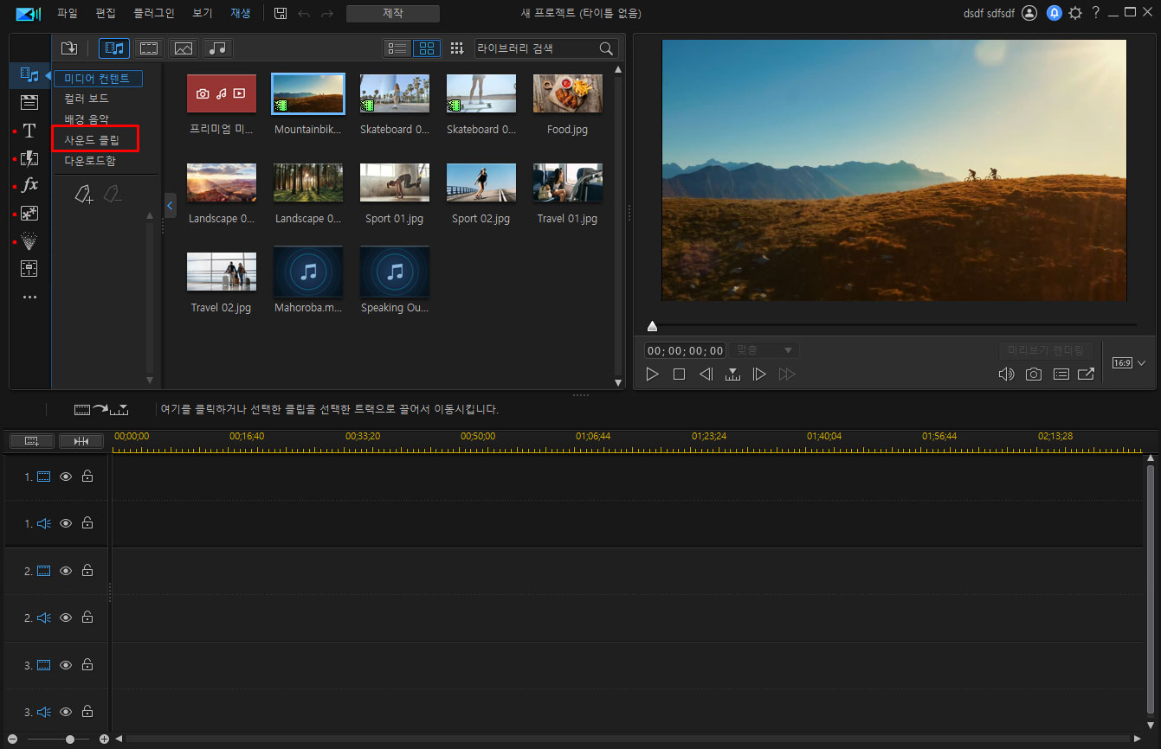Toggle the eye on audio track 2

tap(66, 618)
